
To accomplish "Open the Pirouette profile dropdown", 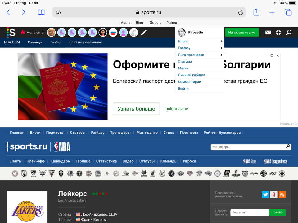I will [x=199, y=33].
